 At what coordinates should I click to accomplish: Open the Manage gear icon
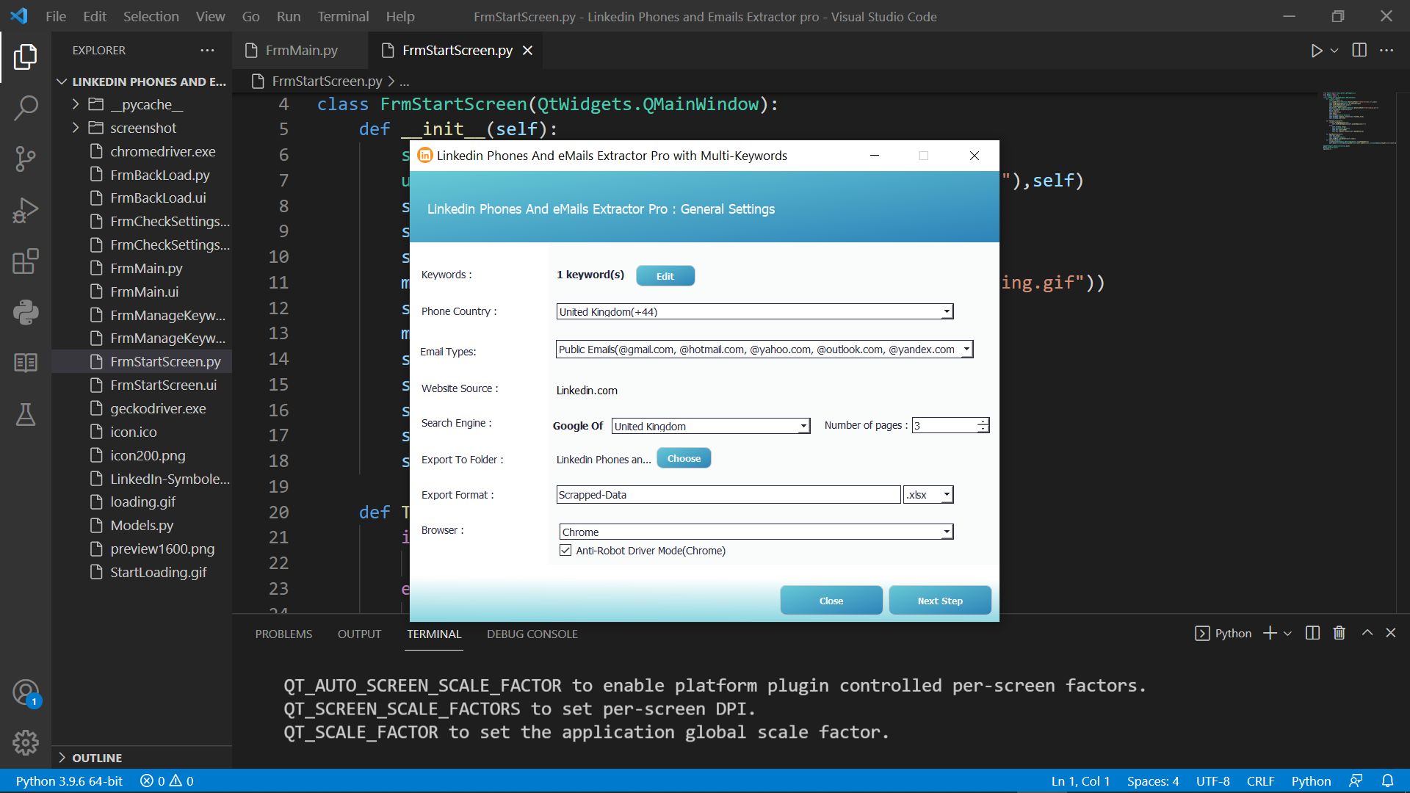click(x=26, y=743)
